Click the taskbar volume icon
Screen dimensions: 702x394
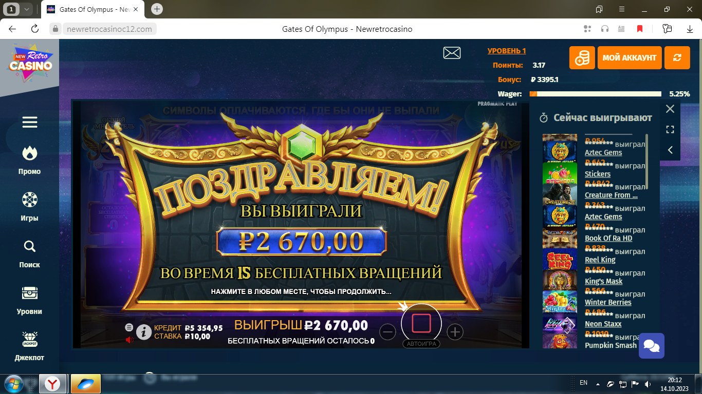click(647, 384)
